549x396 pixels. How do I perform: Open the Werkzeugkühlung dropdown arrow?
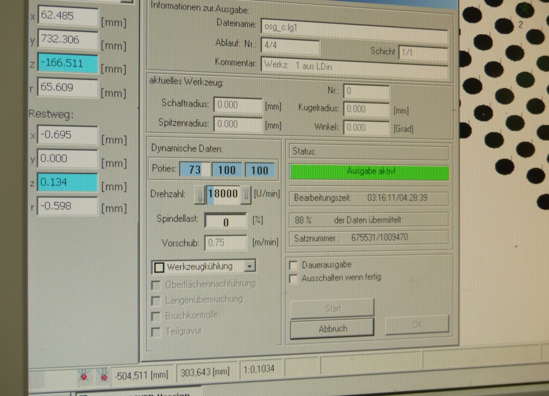coord(250,266)
